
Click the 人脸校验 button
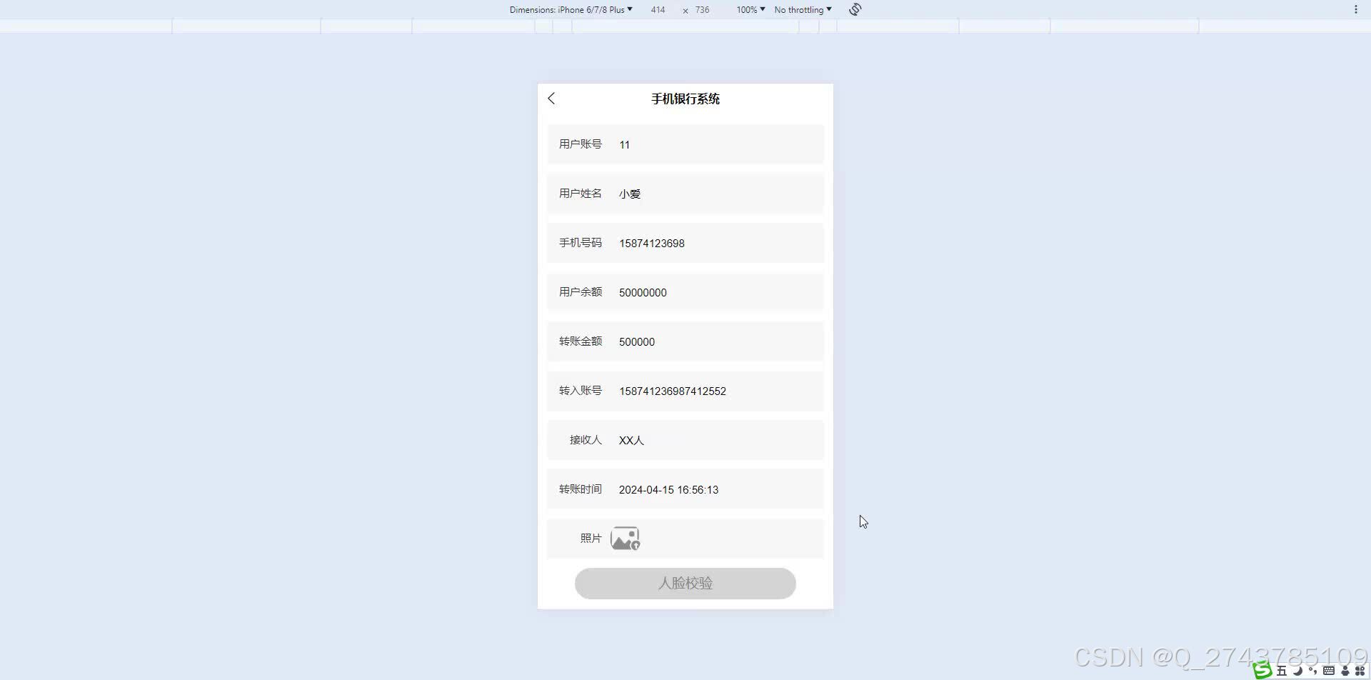tap(685, 584)
